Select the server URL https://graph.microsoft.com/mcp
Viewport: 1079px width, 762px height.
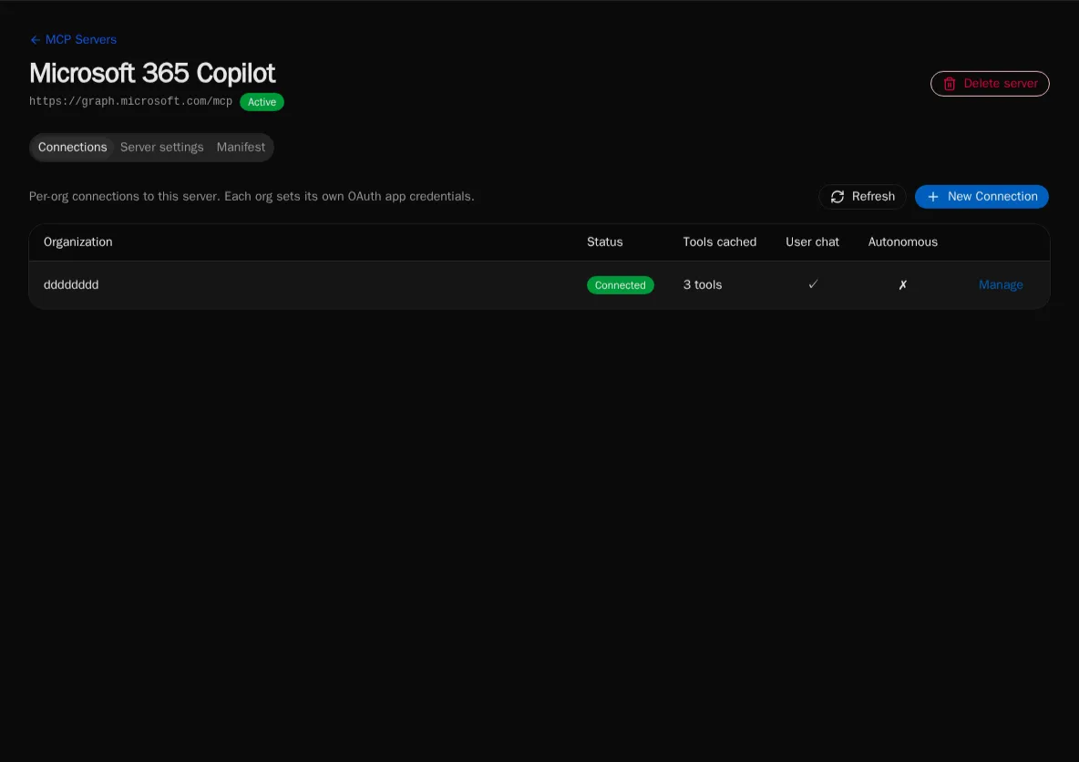coord(130,101)
